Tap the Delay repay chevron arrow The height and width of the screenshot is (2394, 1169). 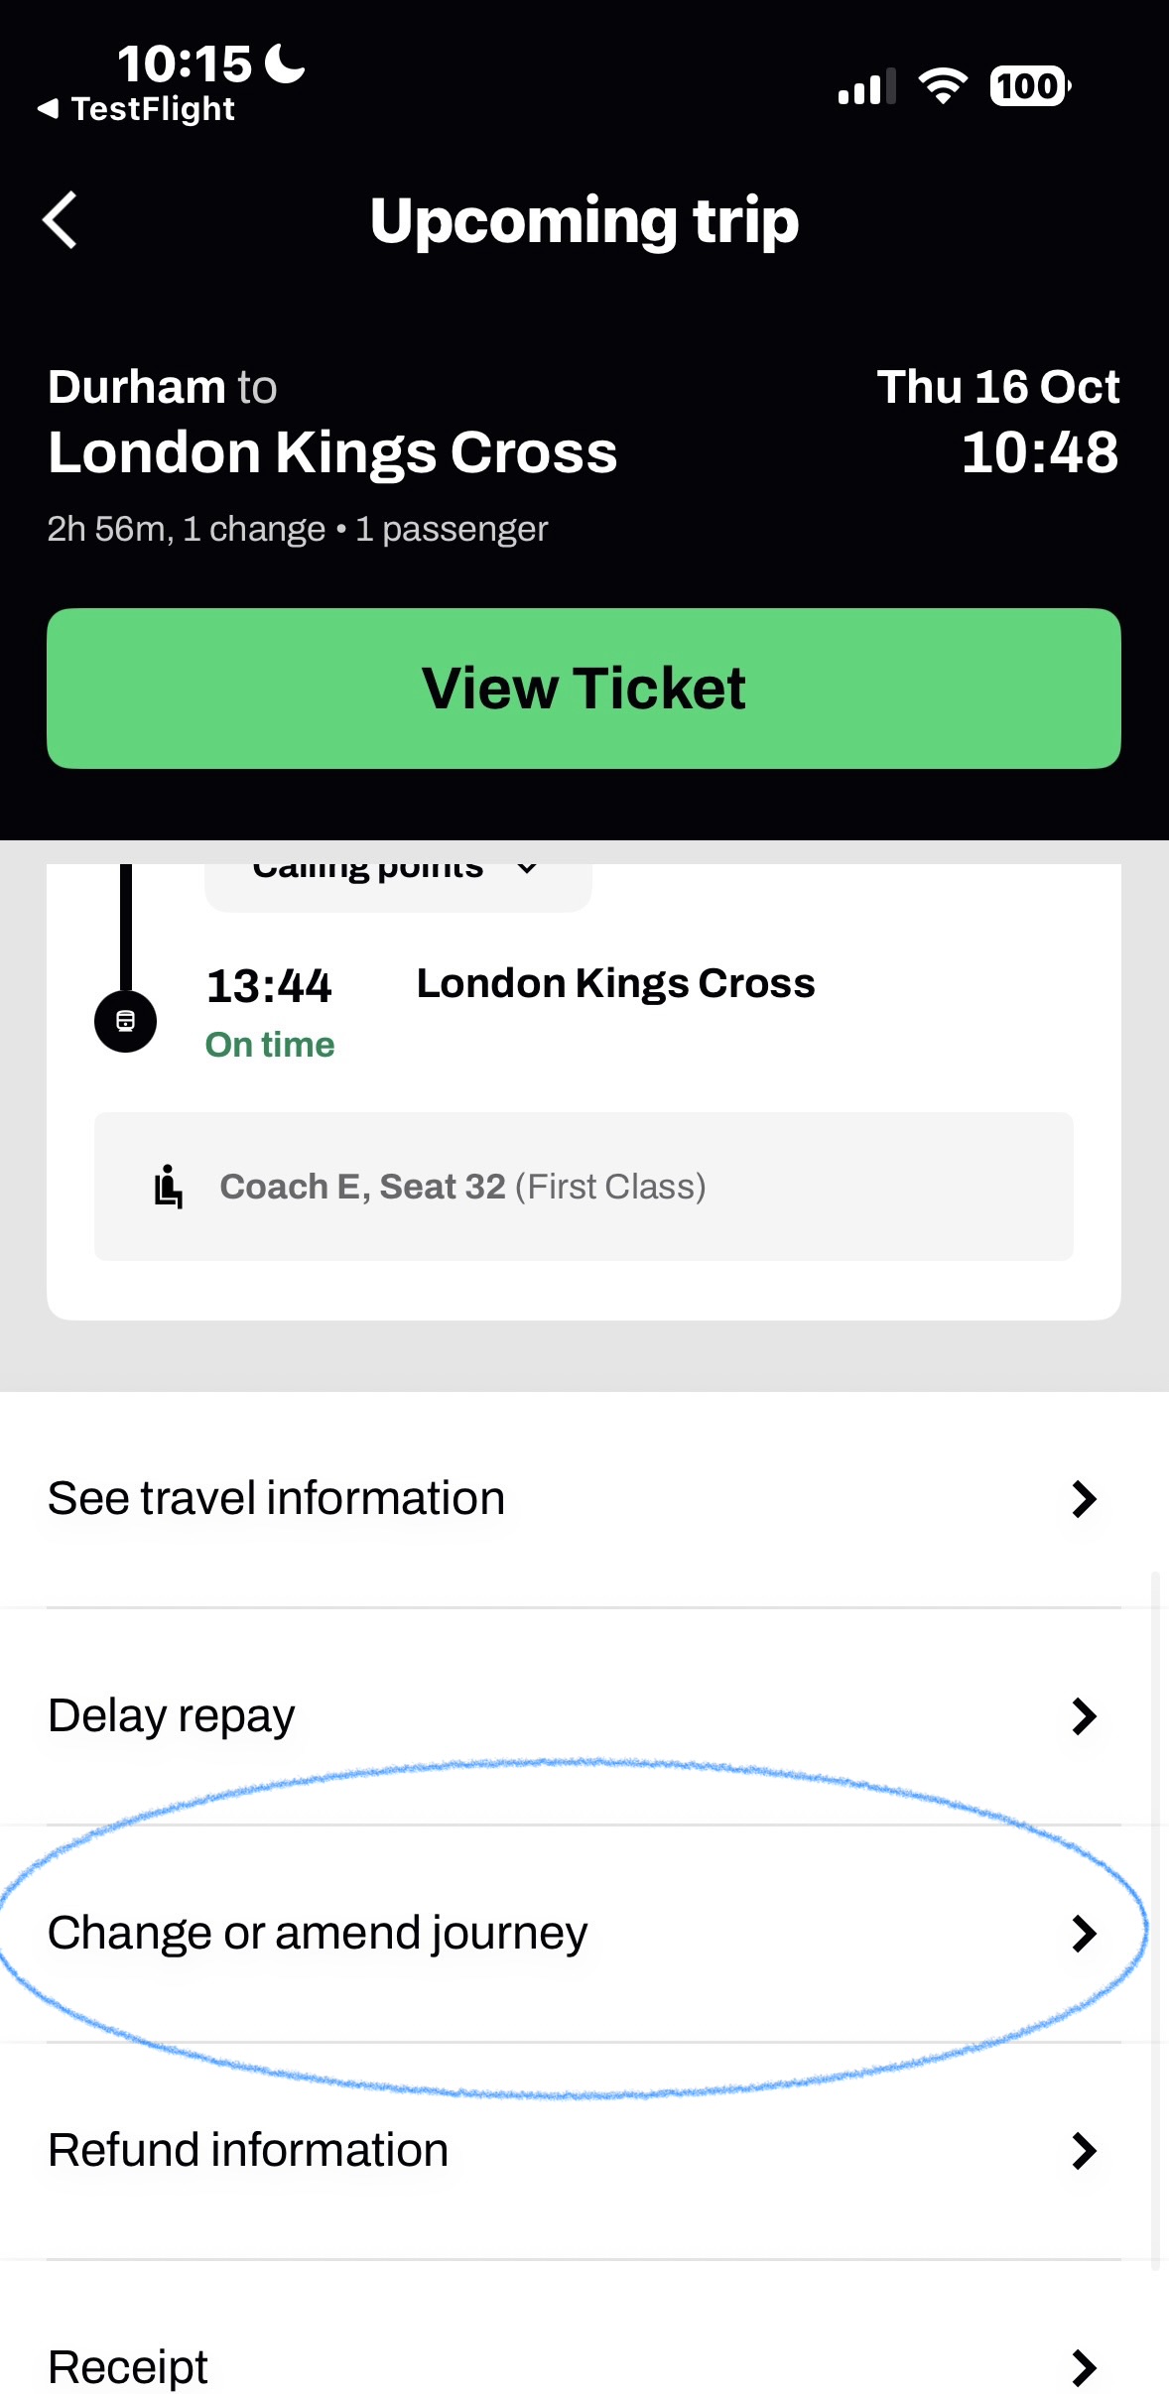tap(1084, 1716)
